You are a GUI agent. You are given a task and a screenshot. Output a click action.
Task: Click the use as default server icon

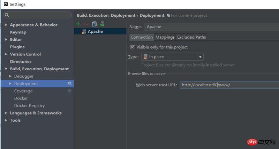(102, 24)
